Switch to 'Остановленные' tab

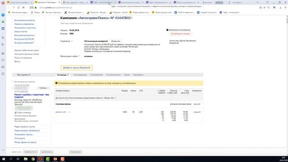pos(113,75)
